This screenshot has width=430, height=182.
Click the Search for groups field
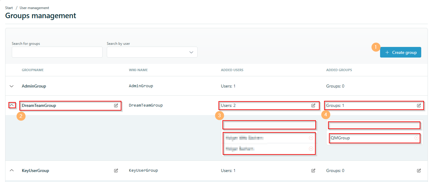pos(57,52)
